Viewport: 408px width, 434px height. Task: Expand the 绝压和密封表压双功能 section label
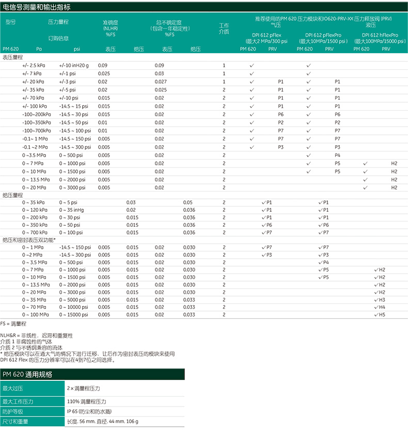pos(28,240)
